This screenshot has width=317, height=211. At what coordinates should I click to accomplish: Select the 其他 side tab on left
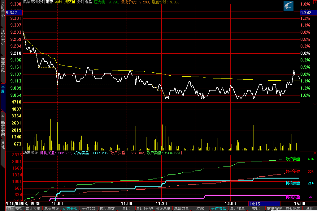3,144
